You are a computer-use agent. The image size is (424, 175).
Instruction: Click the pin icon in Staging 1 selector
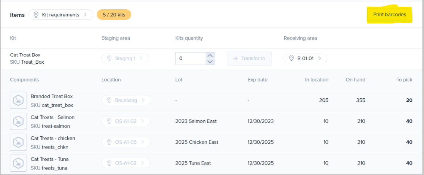109,58
